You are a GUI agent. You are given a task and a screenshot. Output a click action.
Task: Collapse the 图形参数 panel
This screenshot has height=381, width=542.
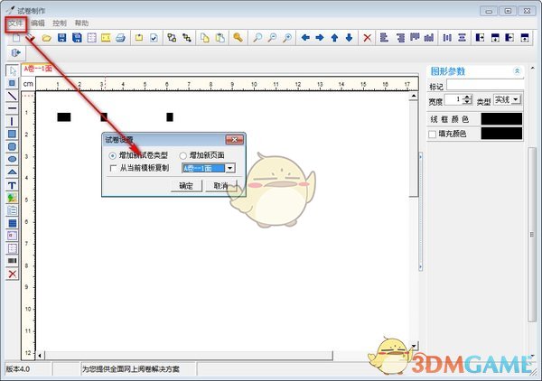517,71
